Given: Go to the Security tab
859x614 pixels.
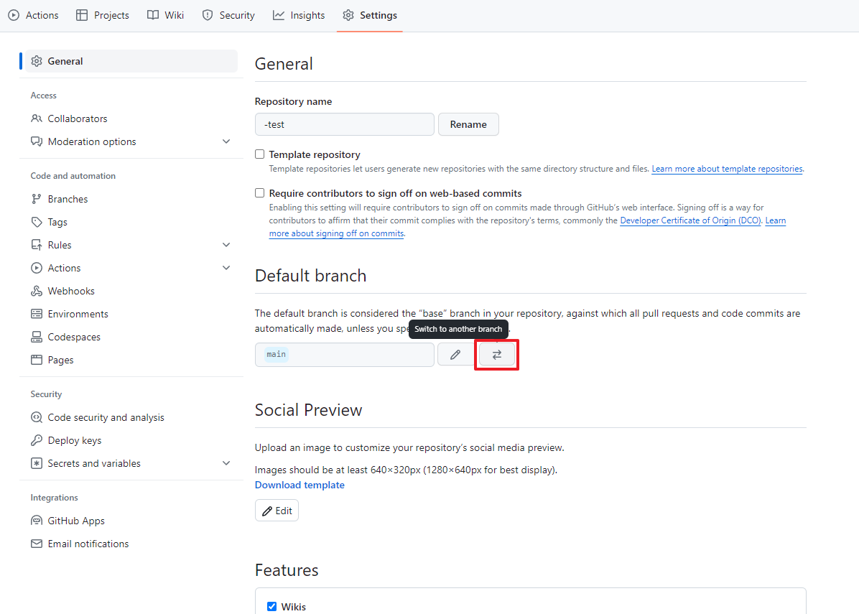Looking at the screenshot, I should tap(229, 15).
